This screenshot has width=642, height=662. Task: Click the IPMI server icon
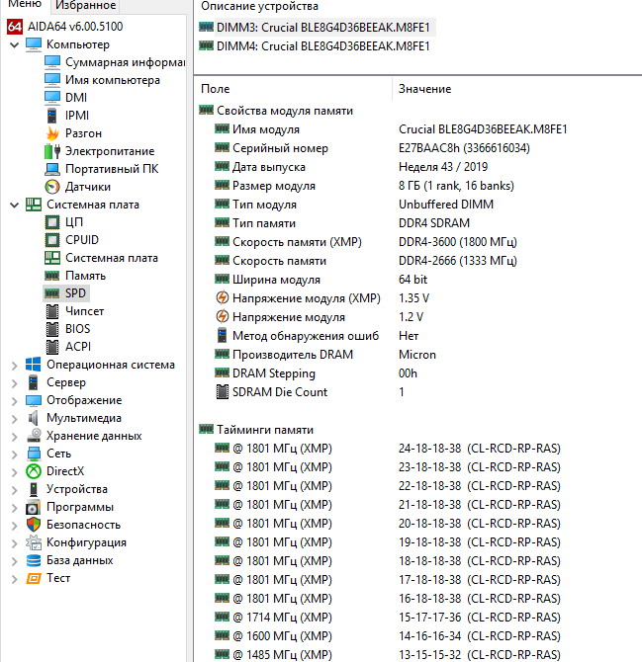(52, 116)
